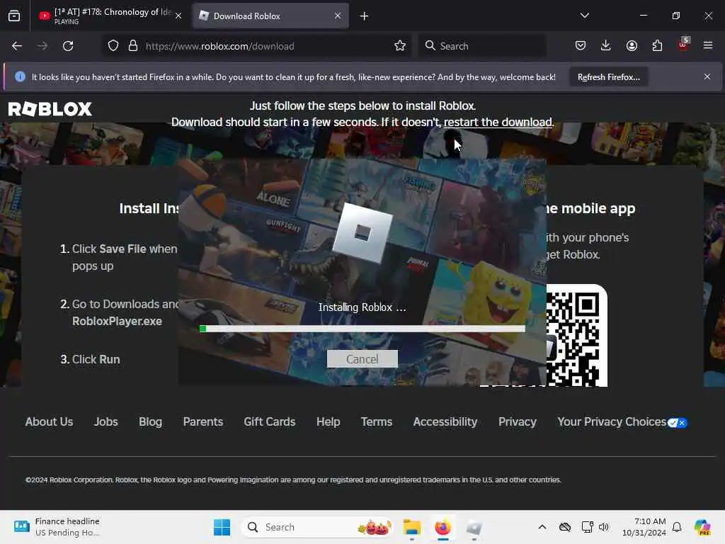Click the Firefox taskbar icon
Viewport: 725px width, 544px height.
[443, 527]
